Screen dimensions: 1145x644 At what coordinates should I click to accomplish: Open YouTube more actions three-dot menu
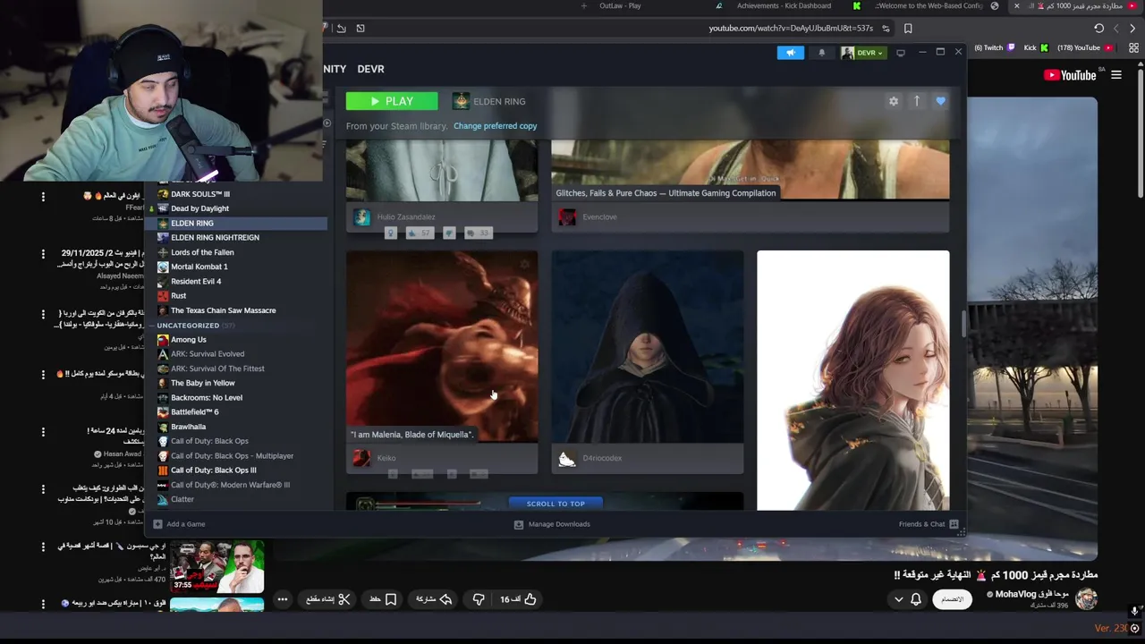tap(282, 599)
